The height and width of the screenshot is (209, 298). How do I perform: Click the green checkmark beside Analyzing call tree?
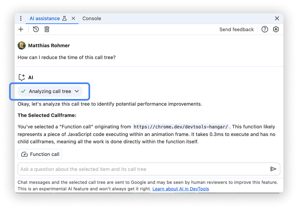[23, 91]
